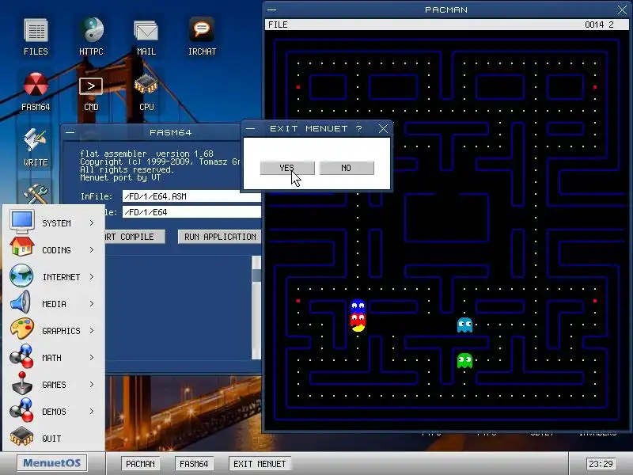
Task: Click the Pacman score 0014
Action: (594, 25)
